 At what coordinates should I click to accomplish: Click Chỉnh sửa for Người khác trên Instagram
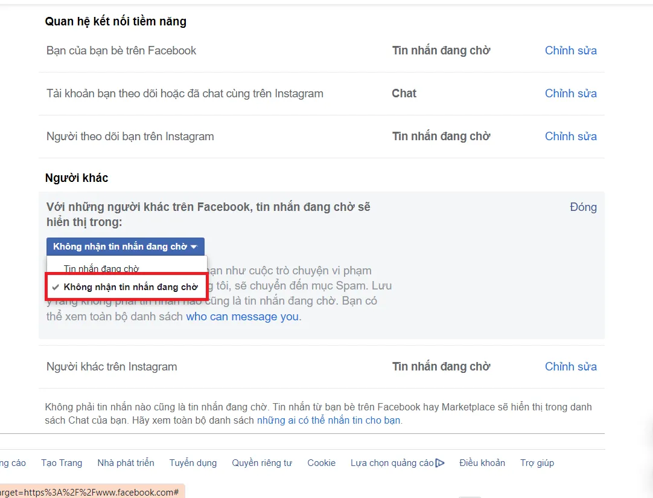point(570,366)
